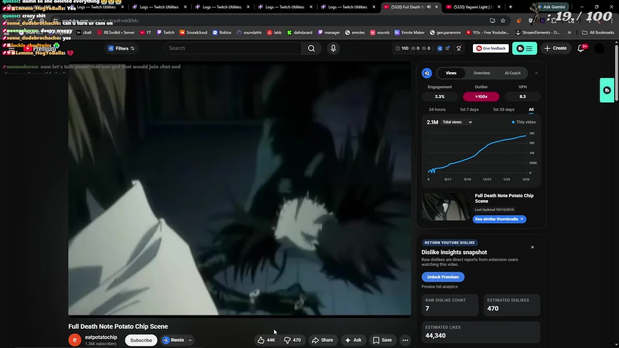Click the TubeBuddy side tab icon
Image resolution: width=619 pixels, height=348 pixels.
pyautogui.click(x=607, y=90)
